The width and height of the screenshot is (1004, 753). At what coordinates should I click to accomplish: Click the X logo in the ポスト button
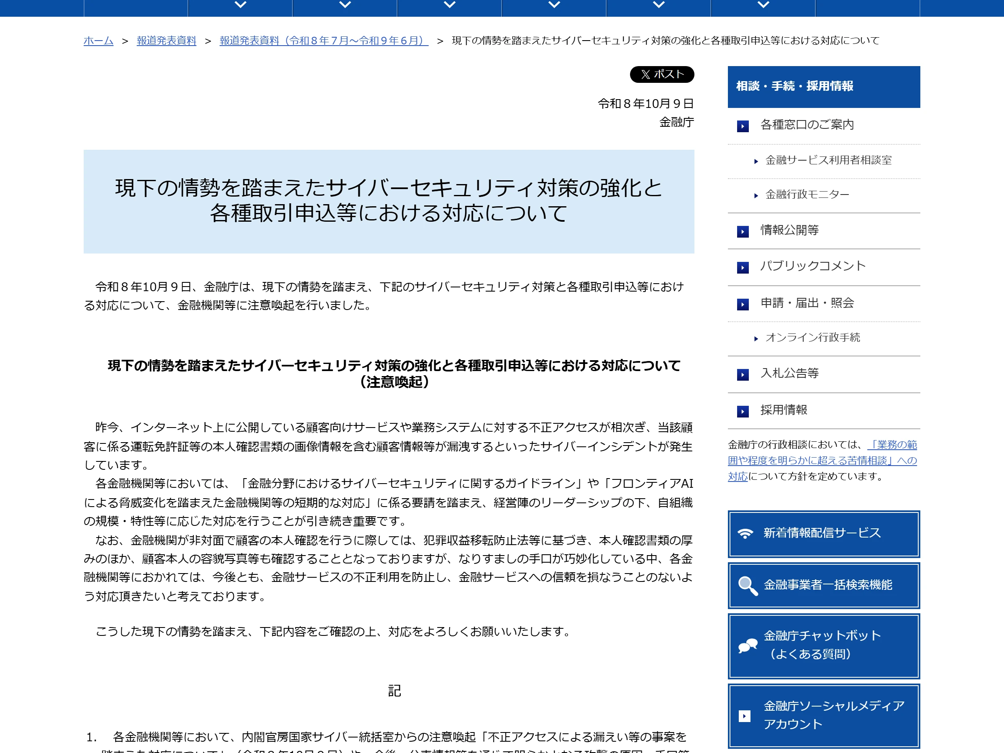[645, 74]
